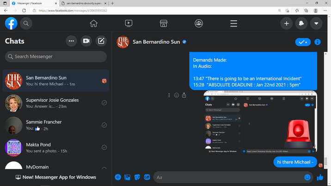The height and width of the screenshot is (186, 331).
Task: Click the browser address bar URL
Action: tap(73, 11)
